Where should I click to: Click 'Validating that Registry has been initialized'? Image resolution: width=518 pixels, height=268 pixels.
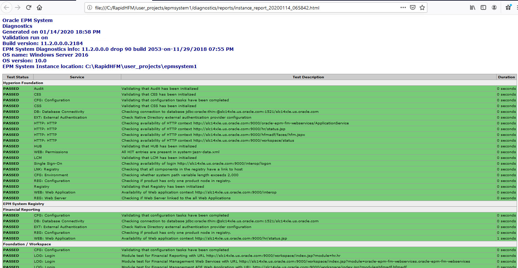[x=163, y=186]
